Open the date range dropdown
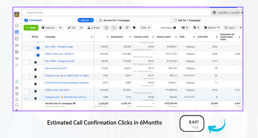This screenshot has height=138, width=258. click(228, 13)
